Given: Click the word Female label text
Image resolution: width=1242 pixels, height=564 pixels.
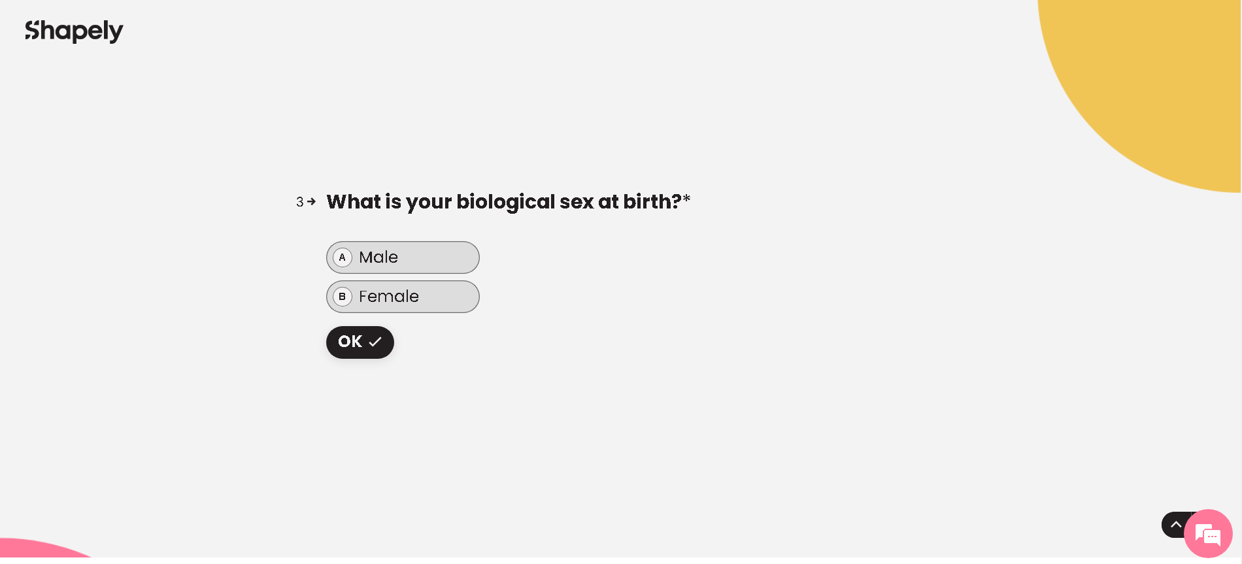Looking at the screenshot, I should click(x=389, y=297).
